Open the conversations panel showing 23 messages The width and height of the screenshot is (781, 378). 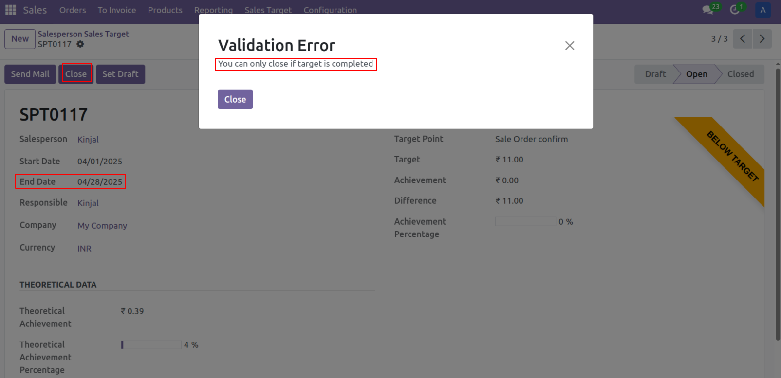[707, 10]
